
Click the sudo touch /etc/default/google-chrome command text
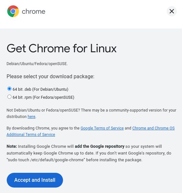click(46, 160)
